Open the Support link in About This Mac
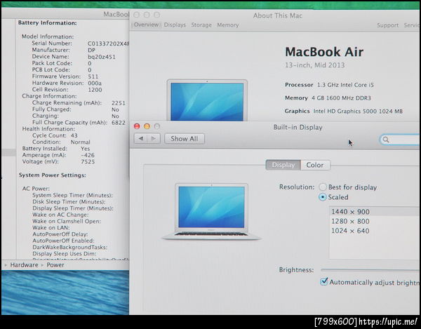 click(387, 25)
